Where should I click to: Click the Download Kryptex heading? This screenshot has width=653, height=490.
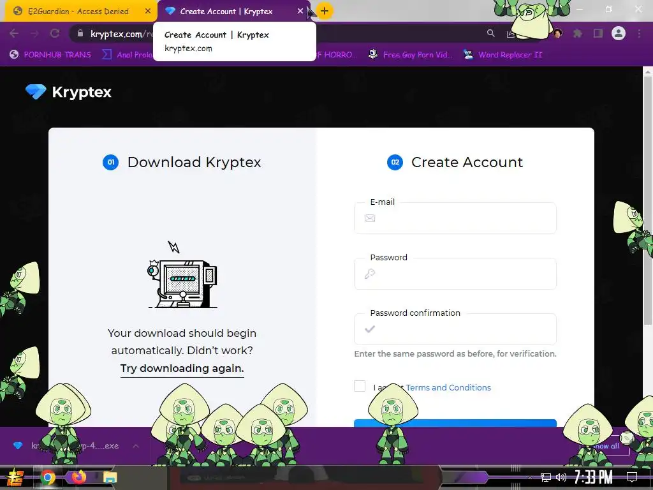[194, 162]
